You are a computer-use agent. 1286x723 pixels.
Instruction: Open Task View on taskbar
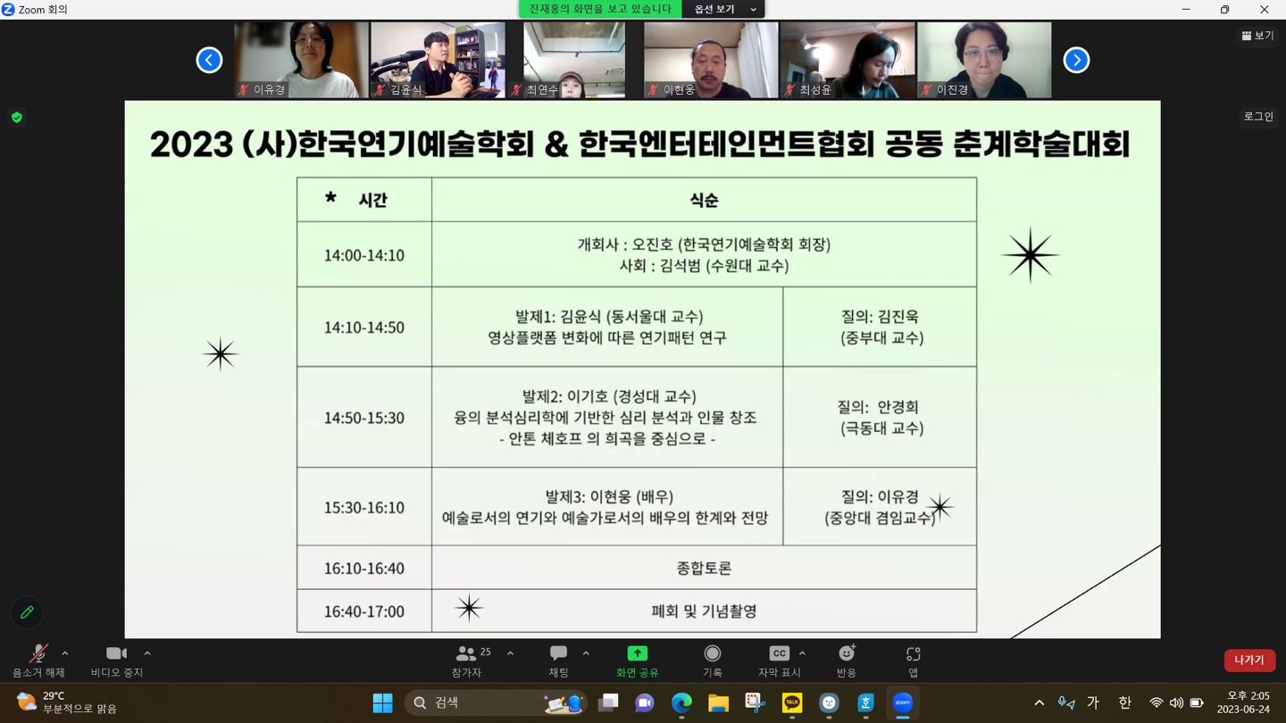click(x=608, y=703)
